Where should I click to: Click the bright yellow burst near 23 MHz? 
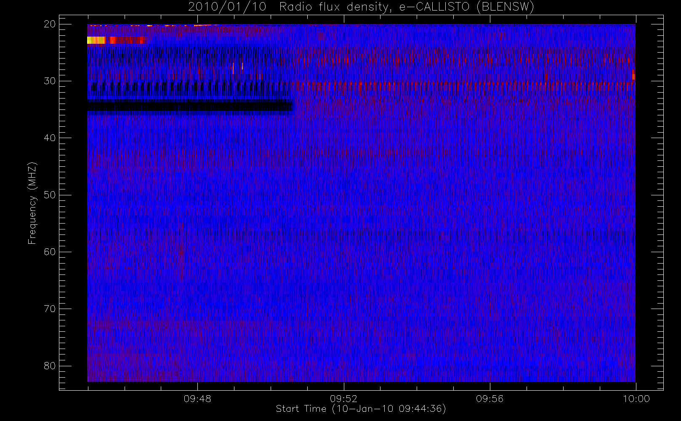pyautogui.click(x=96, y=40)
